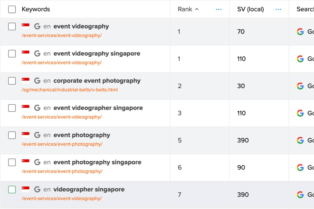Click the Google logo in the videographer singapore row
The height and width of the screenshot is (209, 314).
(x=300, y=195)
